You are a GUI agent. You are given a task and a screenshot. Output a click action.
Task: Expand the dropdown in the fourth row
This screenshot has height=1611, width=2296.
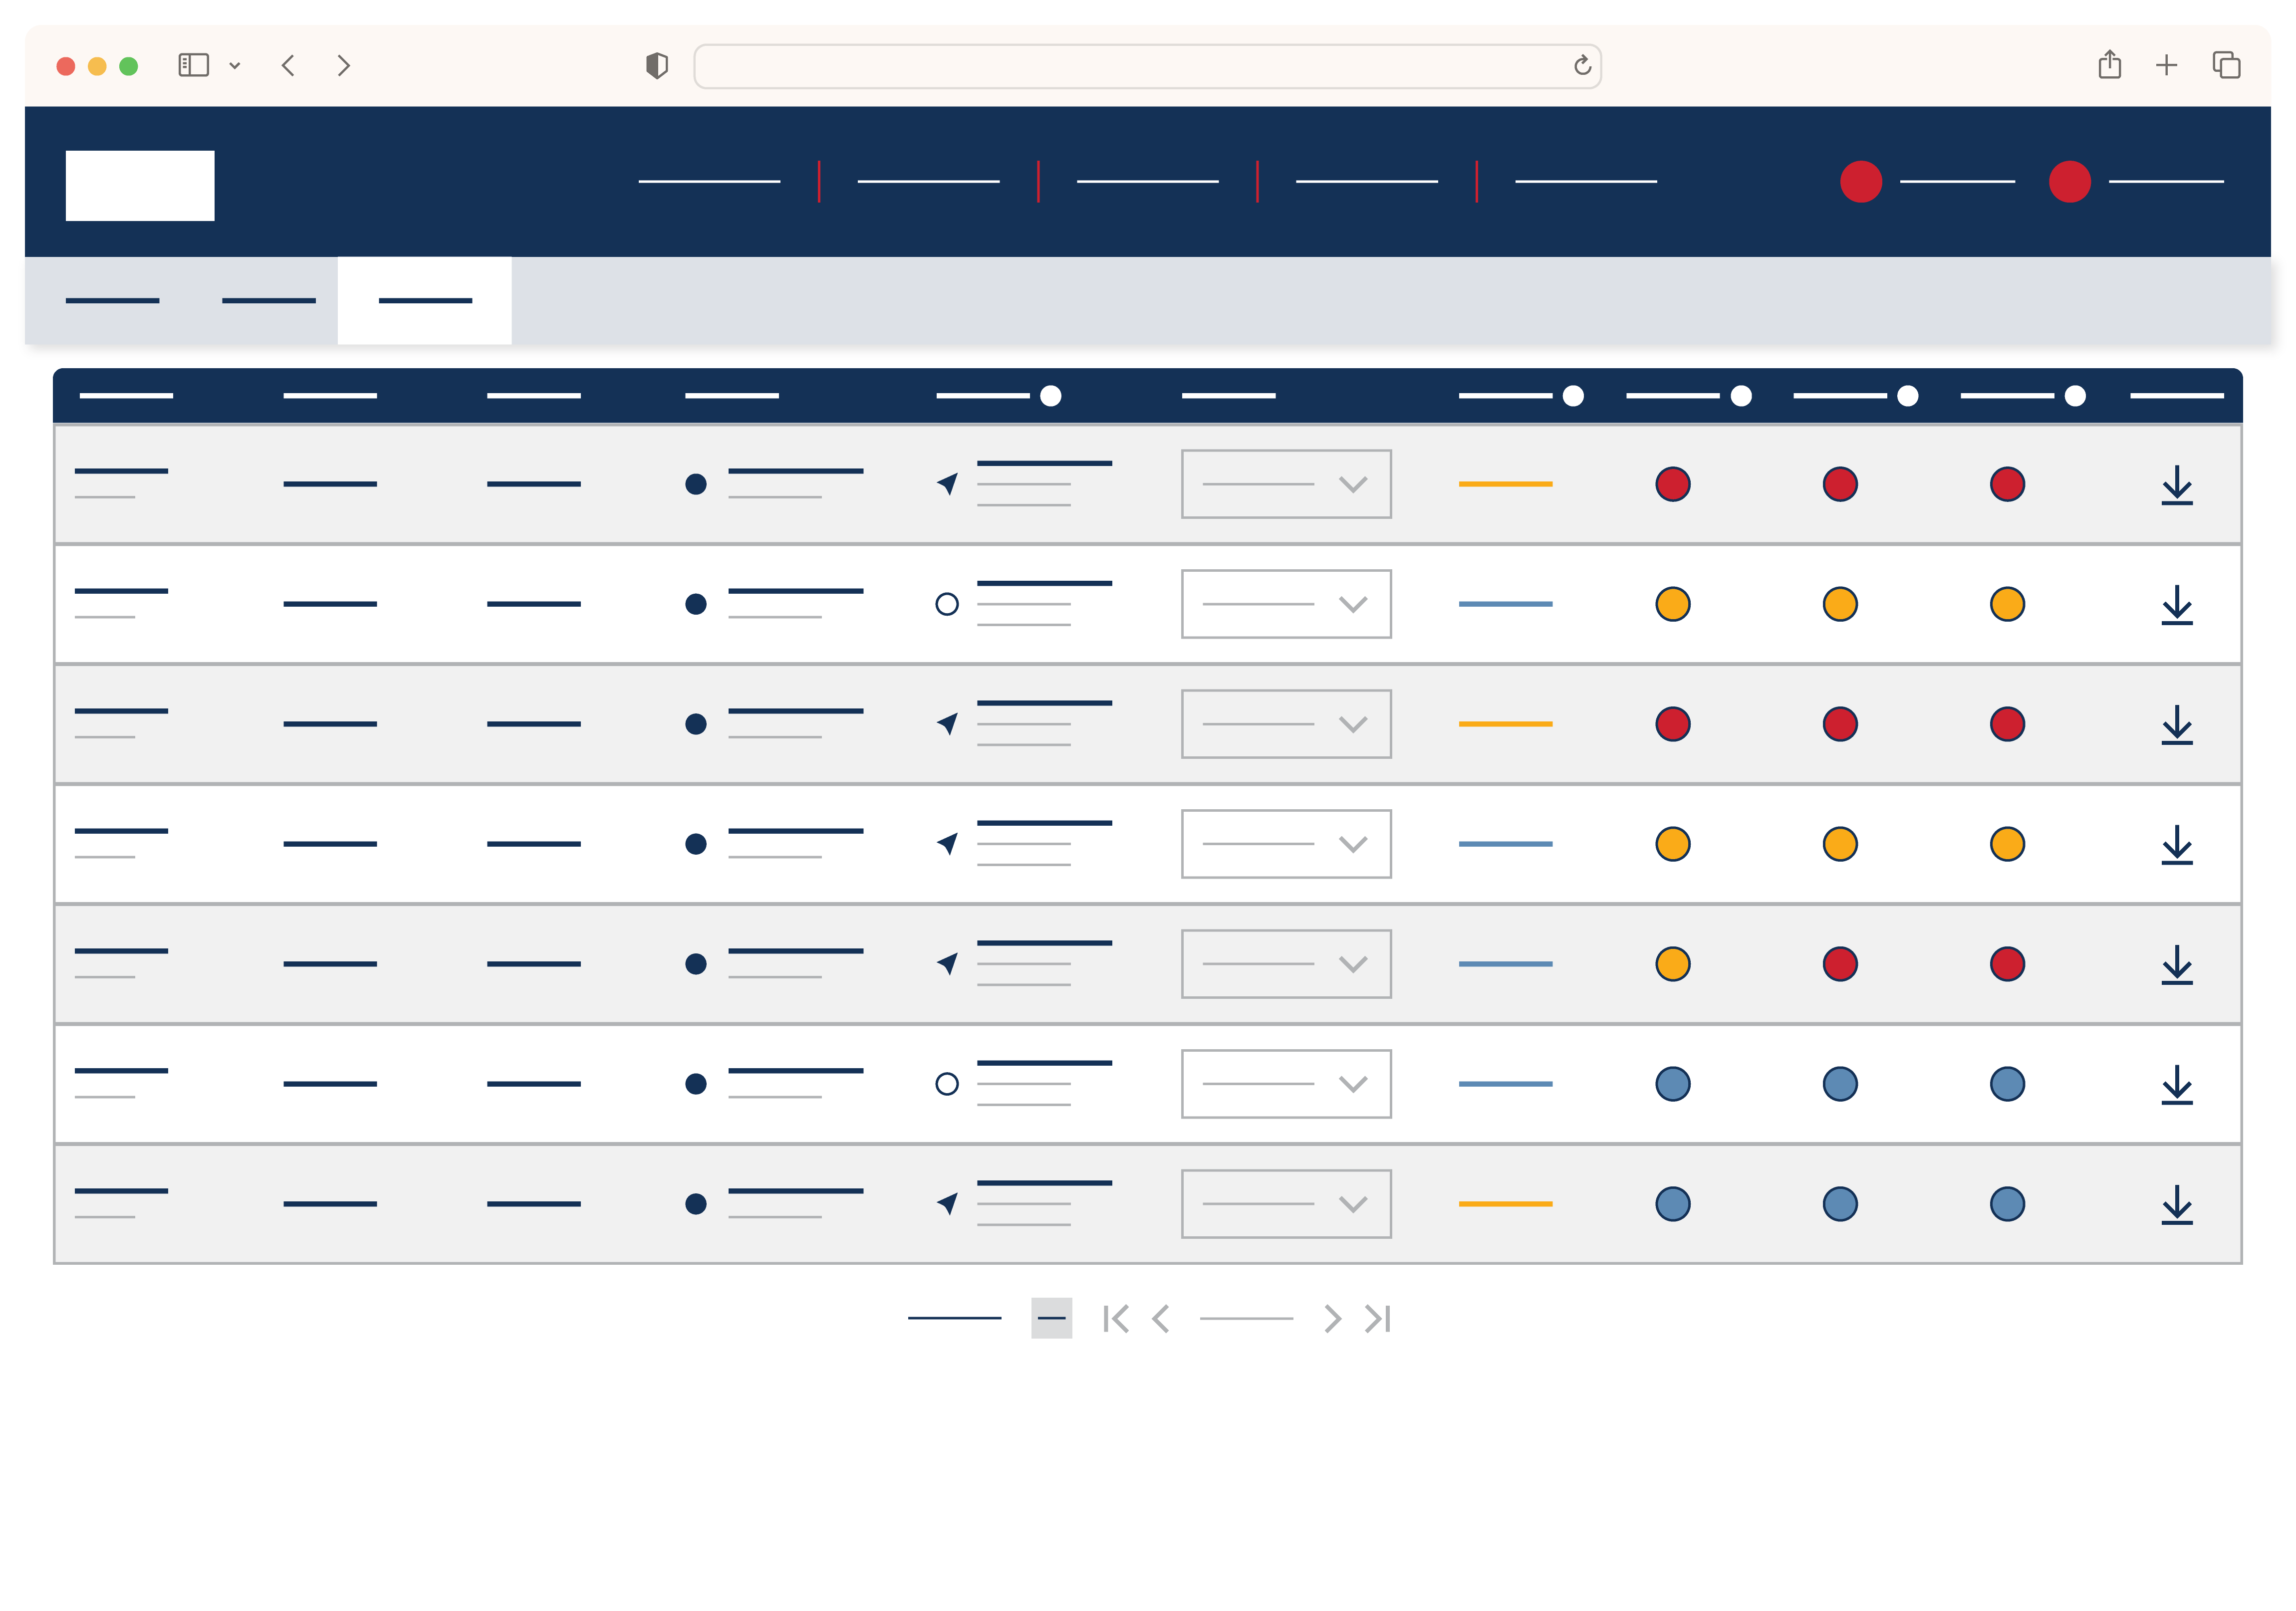[x=1286, y=844]
